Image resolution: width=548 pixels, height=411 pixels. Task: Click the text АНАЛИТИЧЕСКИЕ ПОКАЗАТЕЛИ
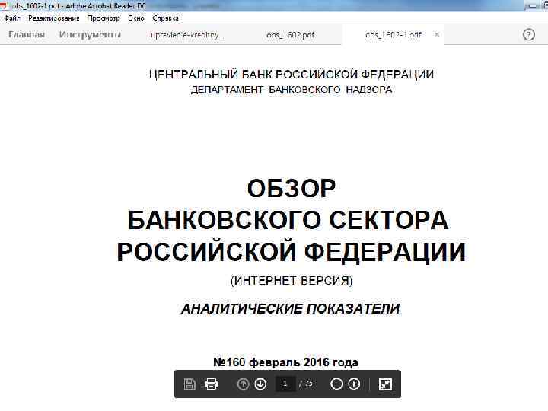tap(291, 308)
